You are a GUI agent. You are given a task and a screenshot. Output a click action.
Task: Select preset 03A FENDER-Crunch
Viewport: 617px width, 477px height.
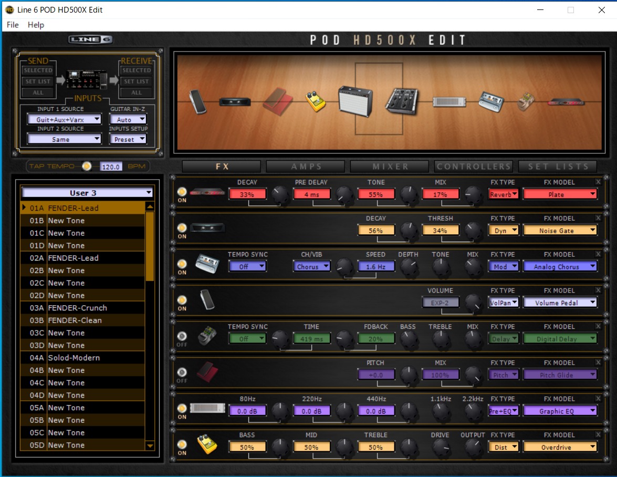pyautogui.click(x=82, y=308)
